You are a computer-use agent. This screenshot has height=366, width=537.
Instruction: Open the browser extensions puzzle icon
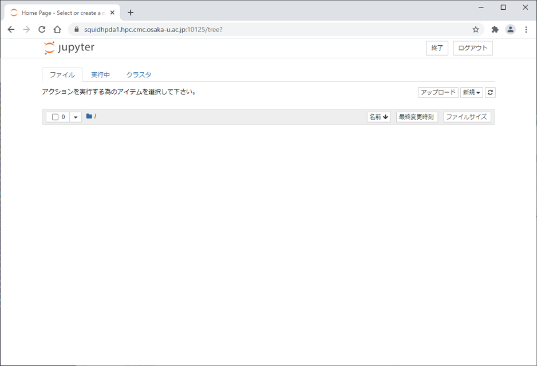pyautogui.click(x=495, y=30)
